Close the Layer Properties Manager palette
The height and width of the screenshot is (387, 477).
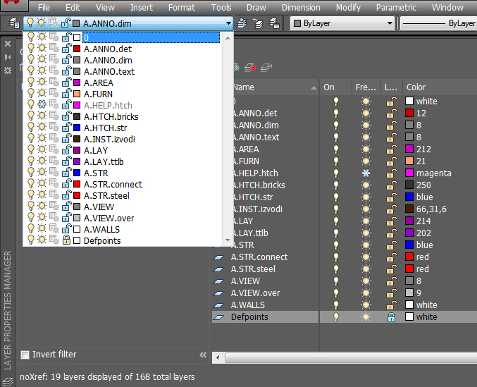point(8,44)
